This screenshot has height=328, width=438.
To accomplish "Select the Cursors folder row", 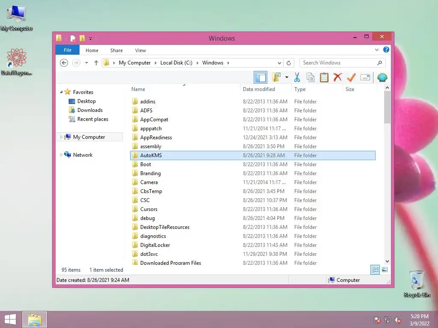I will click(x=253, y=209).
